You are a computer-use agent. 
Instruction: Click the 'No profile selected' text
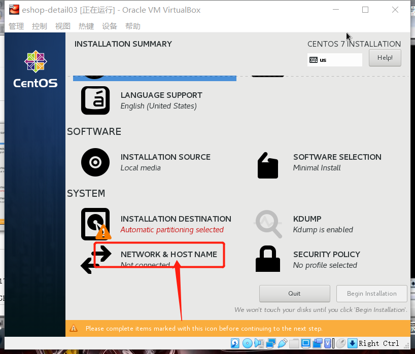(x=325, y=265)
